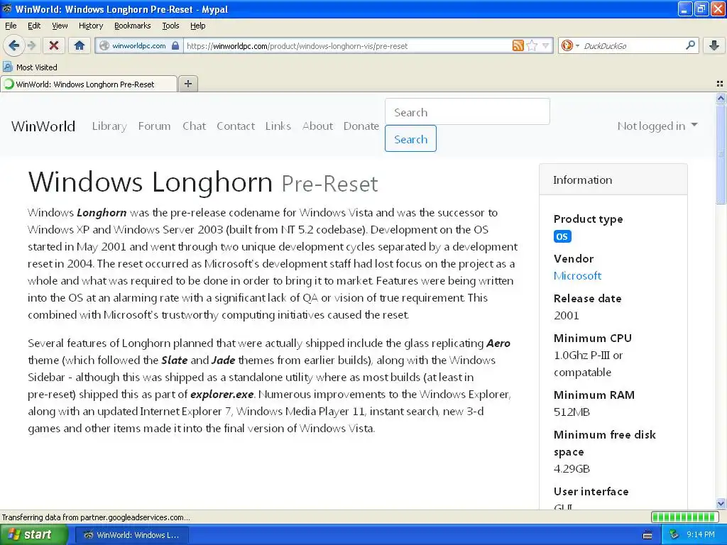This screenshot has width=727, height=545.
Task: Open the Tools menu
Action: point(170,26)
